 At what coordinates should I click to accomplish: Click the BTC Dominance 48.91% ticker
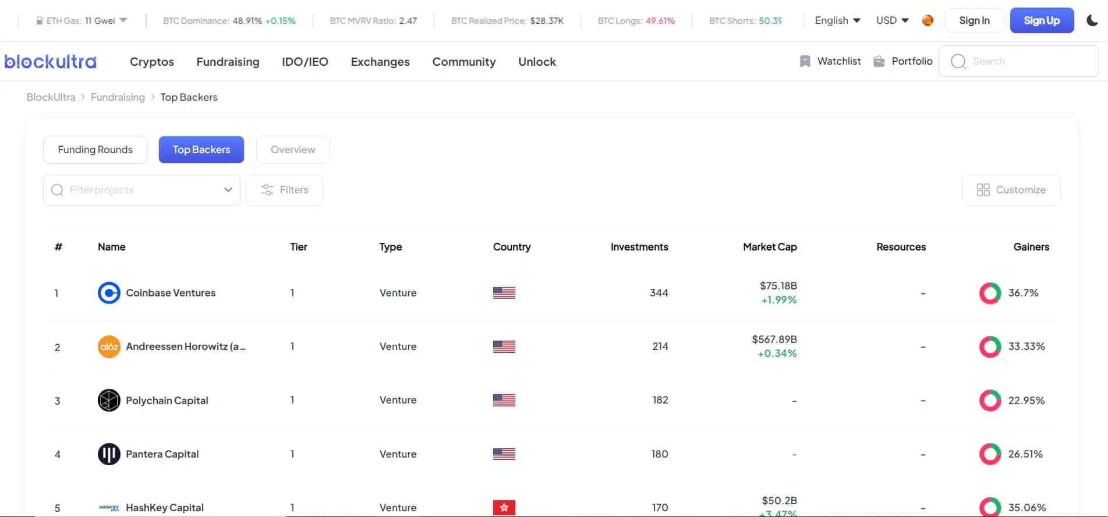pos(229,21)
